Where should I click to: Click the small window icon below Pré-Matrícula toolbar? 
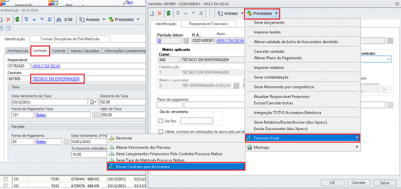9,28
